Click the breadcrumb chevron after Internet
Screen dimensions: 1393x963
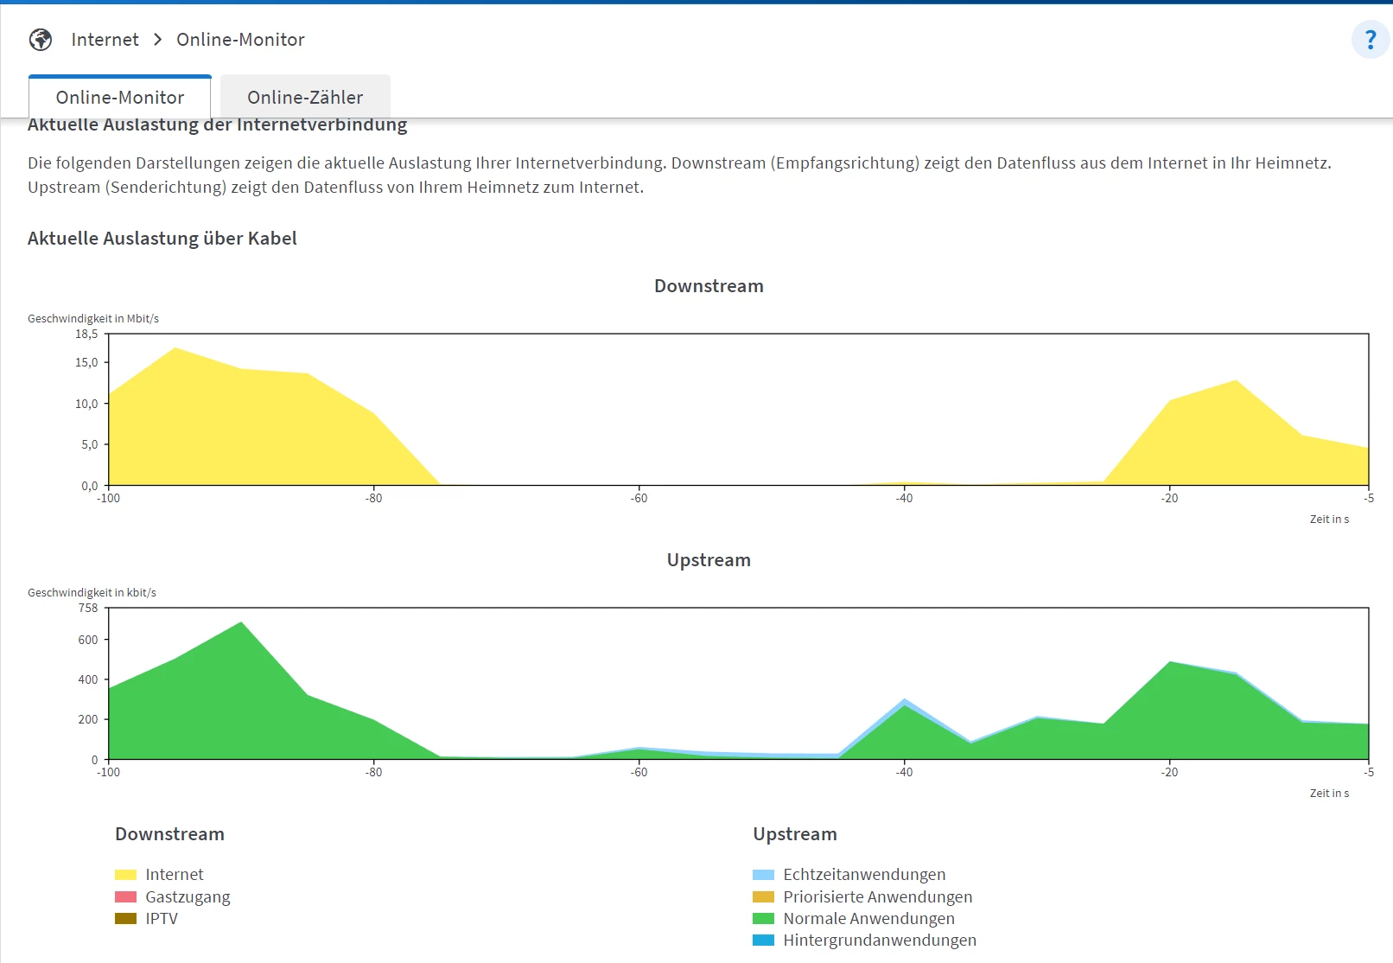click(158, 40)
